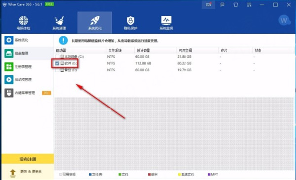This screenshot has height=180, width=296.
Task: Check the 本地磁盘 (C:) drive checkbox
Action: [x=57, y=56]
